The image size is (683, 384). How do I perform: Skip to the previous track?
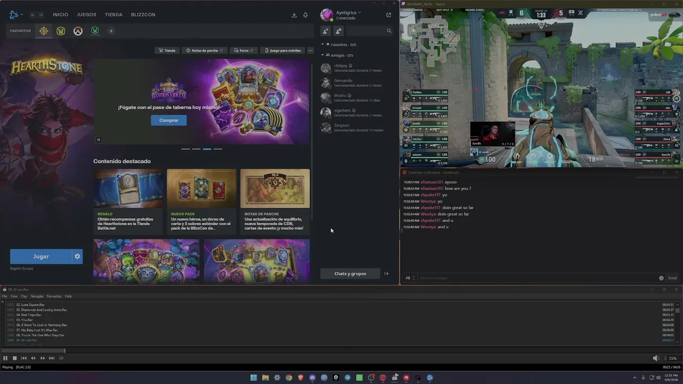(23, 358)
